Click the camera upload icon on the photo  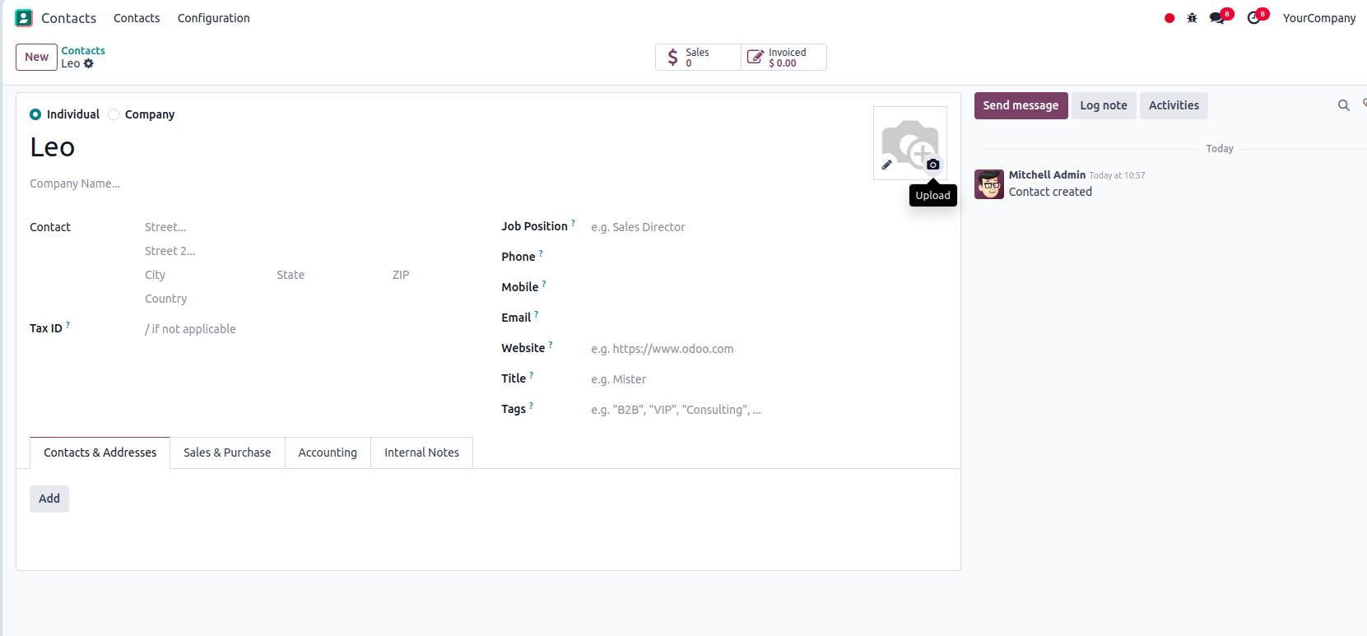pos(932,165)
